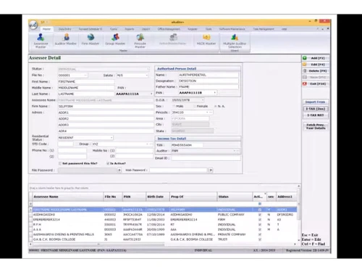The height and width of the screenshot is (272, 362).
Task: Open the Residential Status dropdown
Action: [x=111, y=138]
